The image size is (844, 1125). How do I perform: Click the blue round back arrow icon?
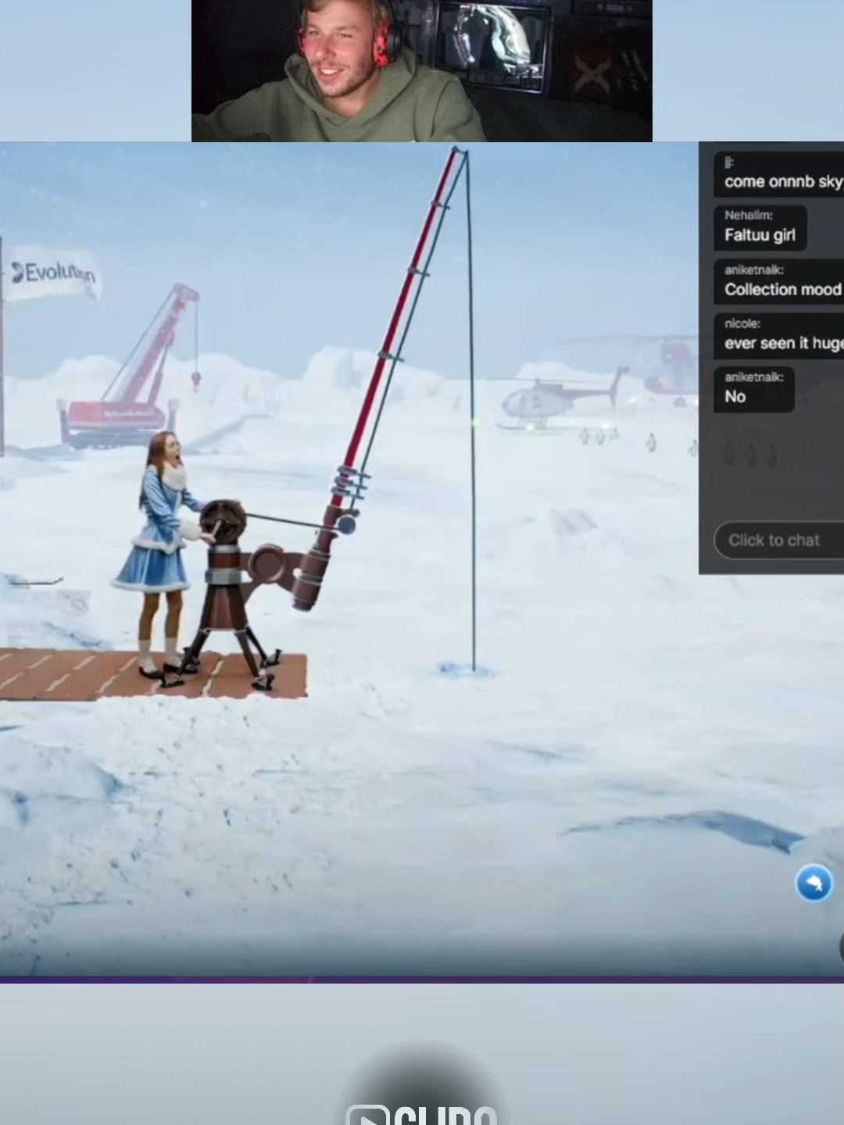(814, 884)
